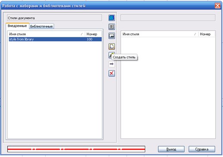Click the blank page Create style icon

click(112, 46)
